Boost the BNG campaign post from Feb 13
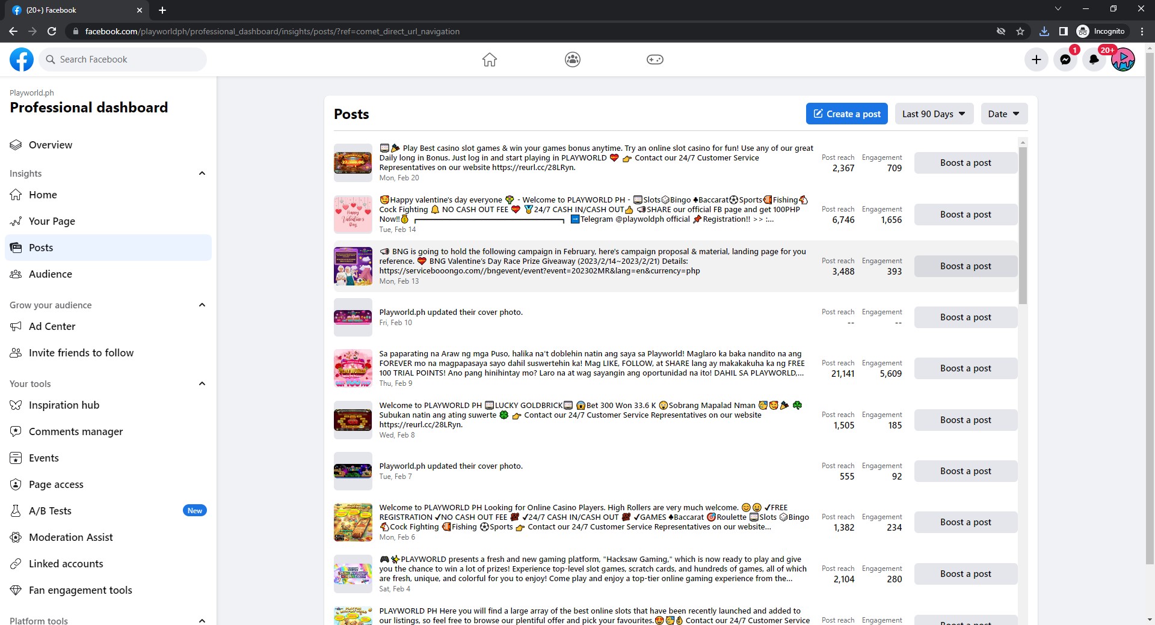This screenshot has height=625, width=1155. [x=966, y=266]
